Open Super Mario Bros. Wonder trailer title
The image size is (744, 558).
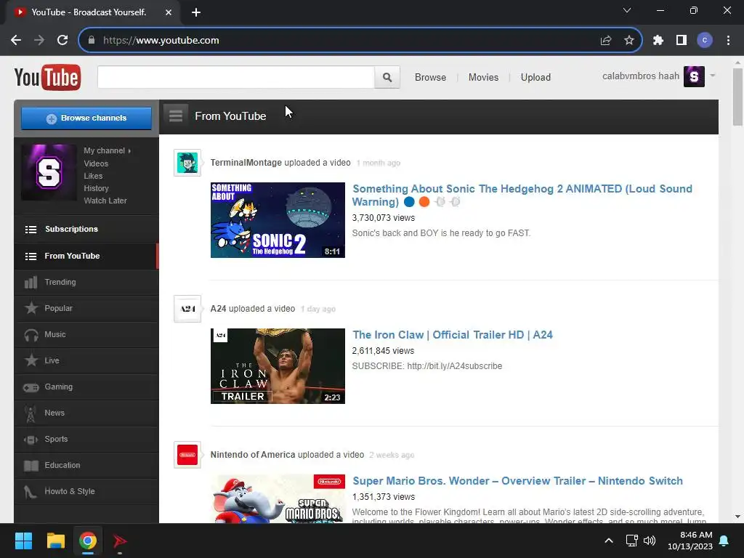(x=517, y=481)
